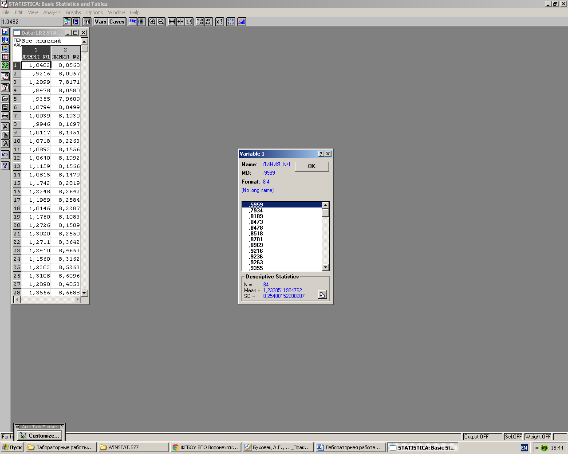Click the Cases toolbar button
Screen dimensions: 568x454
[117, 21]
